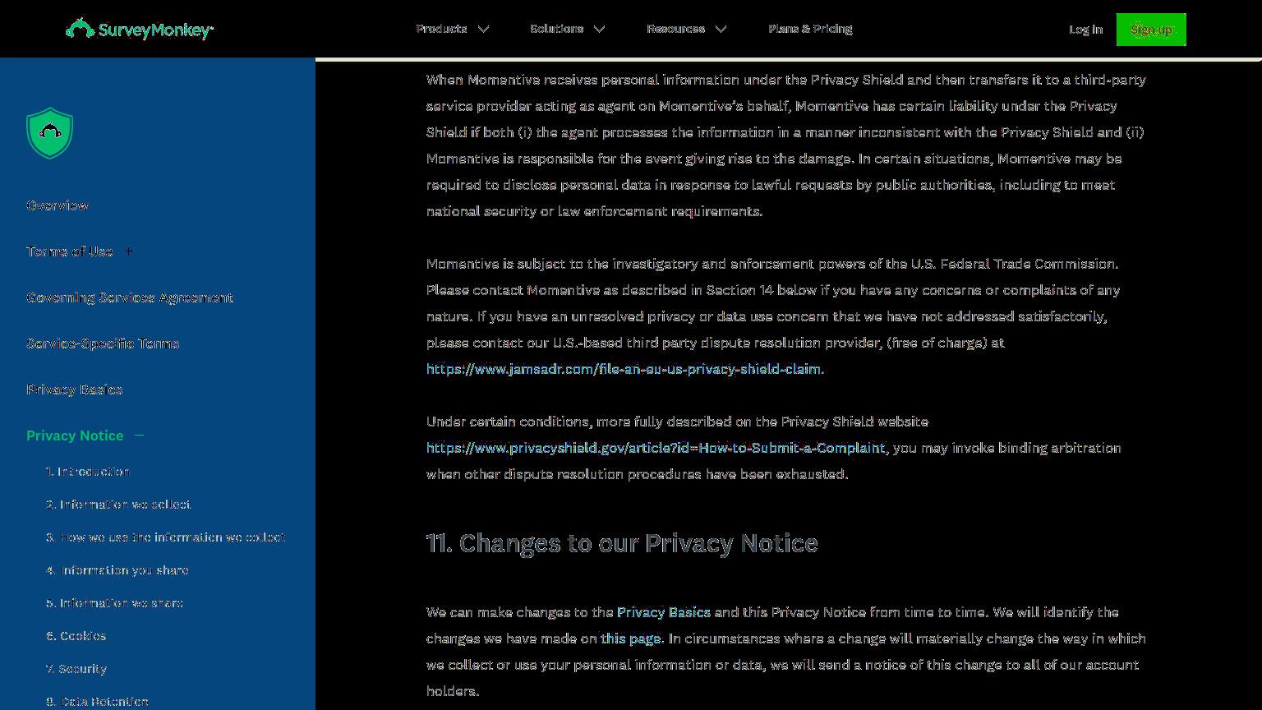Jump to 5. Information we share

point(114,603)
